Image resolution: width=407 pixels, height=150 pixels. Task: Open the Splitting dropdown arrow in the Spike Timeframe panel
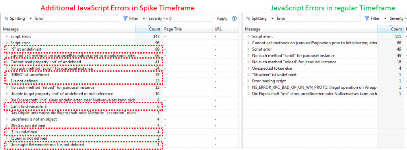coord(31,19)
